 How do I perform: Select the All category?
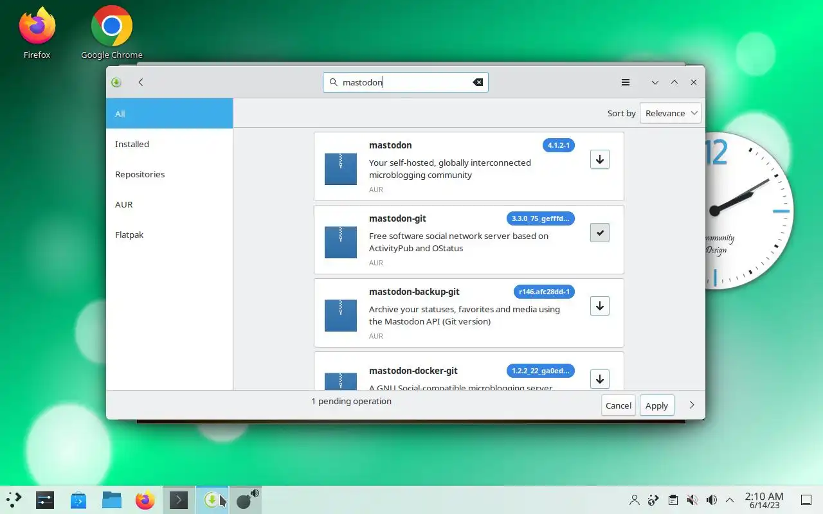(x=169, y=114)
